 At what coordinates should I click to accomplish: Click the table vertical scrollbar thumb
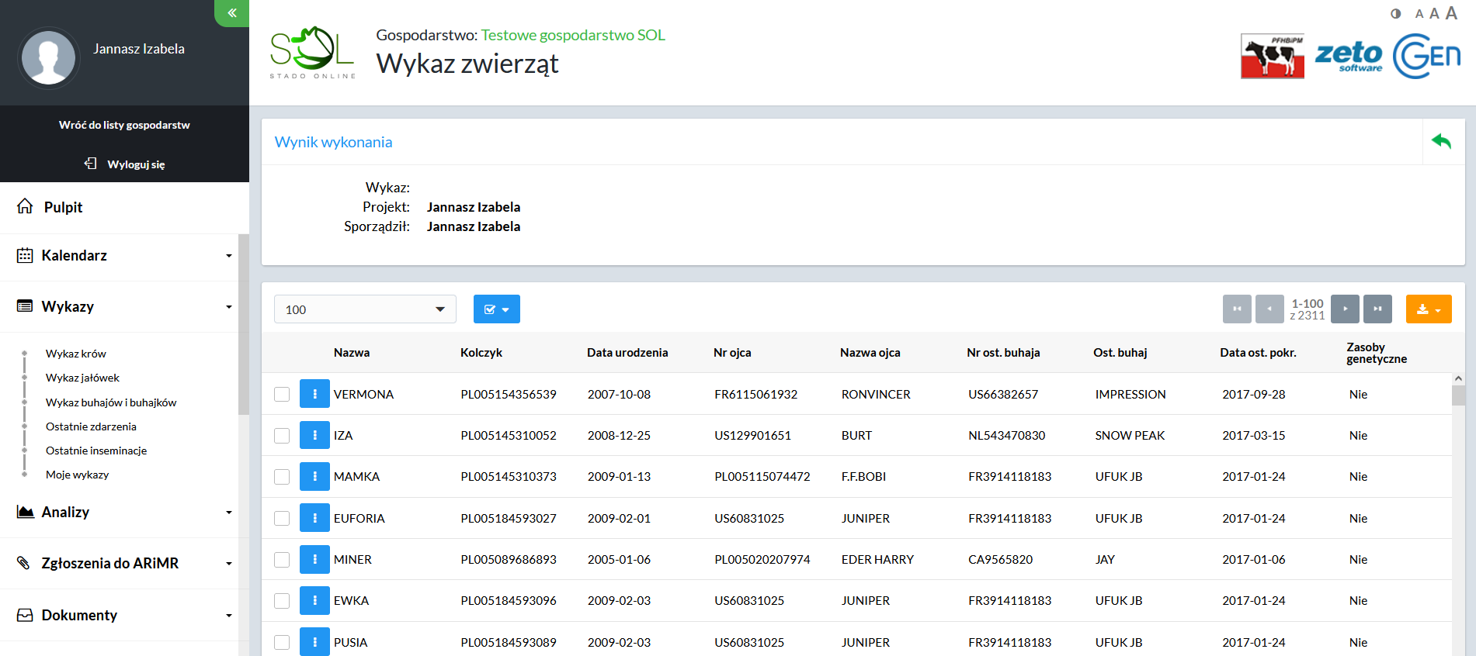point(1458,395)
